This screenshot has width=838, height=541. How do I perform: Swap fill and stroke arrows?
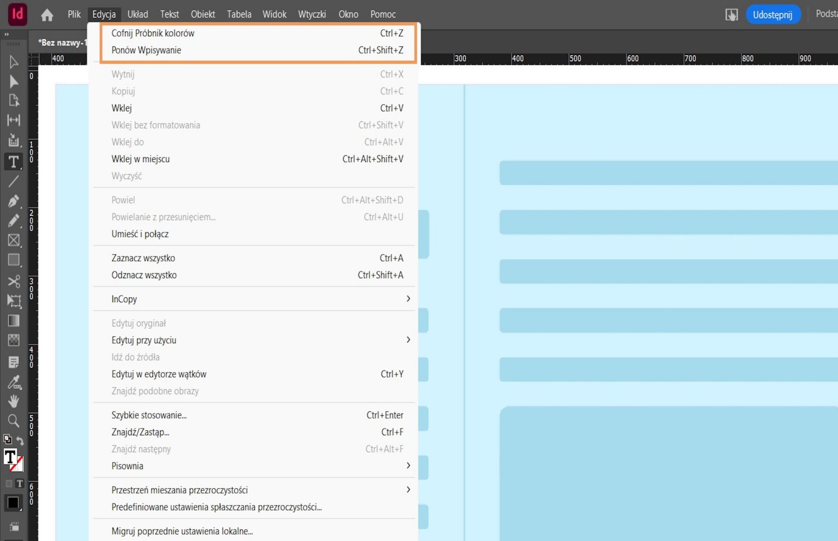pyautogui.click(x=20, y=440)
